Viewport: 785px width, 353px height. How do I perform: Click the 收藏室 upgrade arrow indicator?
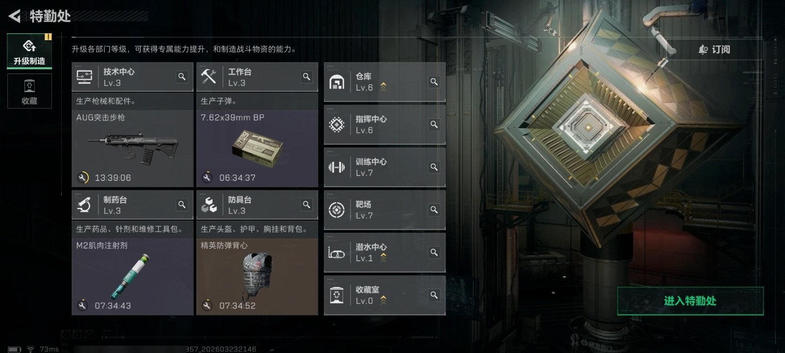coord(383,301)
